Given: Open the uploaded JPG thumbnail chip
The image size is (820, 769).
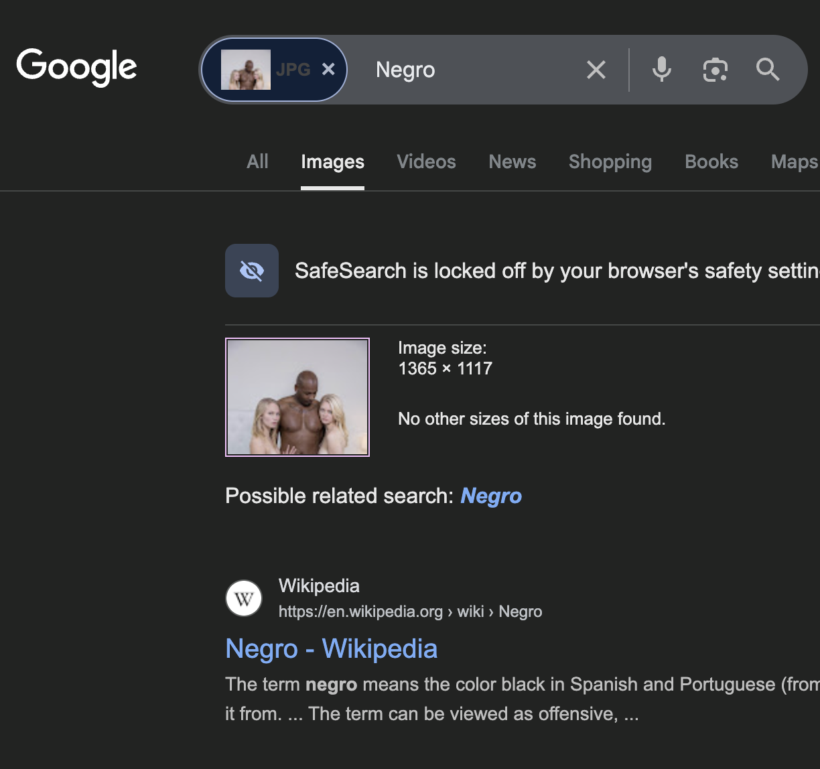Looking at the screenshot, I should 246,70.
